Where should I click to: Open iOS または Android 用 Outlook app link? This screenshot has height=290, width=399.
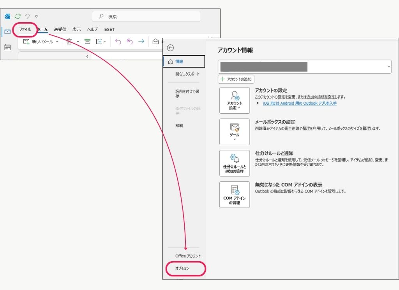[300, 104]
